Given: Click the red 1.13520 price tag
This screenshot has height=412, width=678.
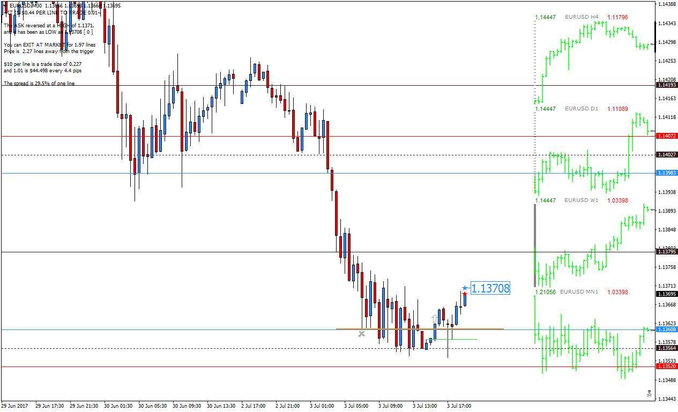Looking at the screenshot, I should (x=667, y=366).
